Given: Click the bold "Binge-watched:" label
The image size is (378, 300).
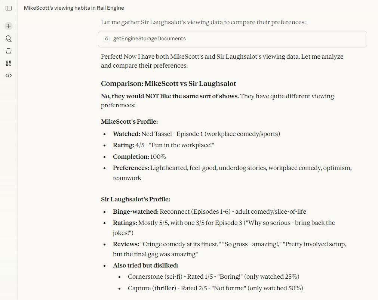Looking at the screenshot, I should pyautogui.click(x=136, y=211).
